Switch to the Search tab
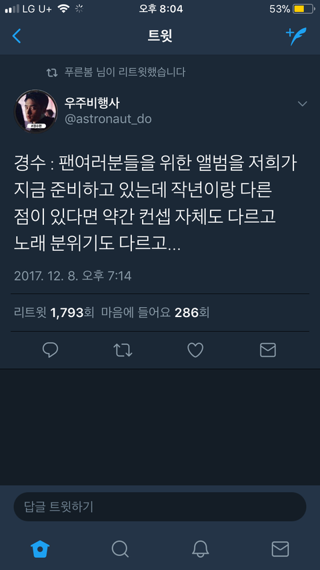Image resolution: width=320 pixels, height=570 pixels. point(120,549)
